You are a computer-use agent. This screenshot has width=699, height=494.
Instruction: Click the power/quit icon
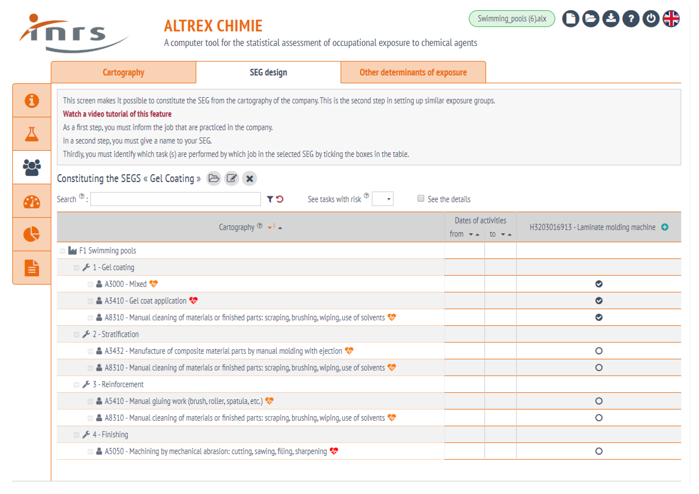pyautogui.click(x=651, y=19)
